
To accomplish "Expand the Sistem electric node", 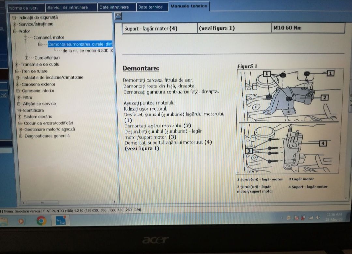I will click(20, 117).
